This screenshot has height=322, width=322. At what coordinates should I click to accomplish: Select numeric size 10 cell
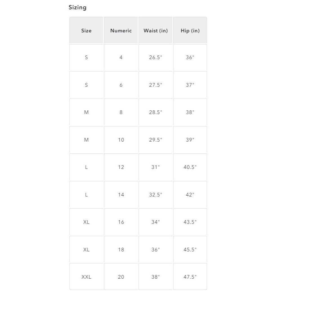tap(121, 140)
